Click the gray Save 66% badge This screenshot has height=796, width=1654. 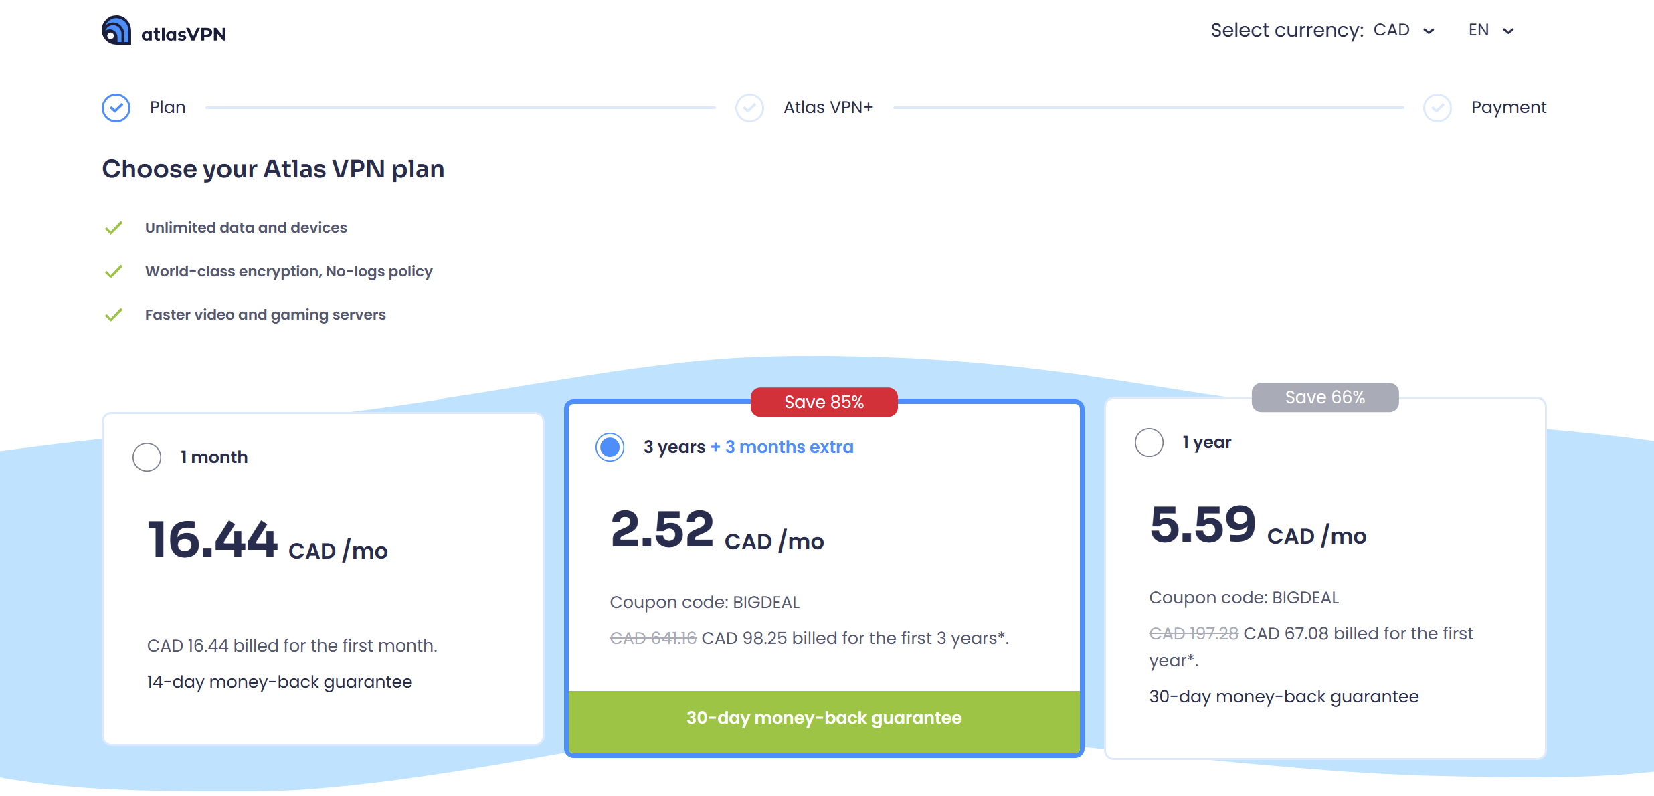click(x=1324, y=397)
